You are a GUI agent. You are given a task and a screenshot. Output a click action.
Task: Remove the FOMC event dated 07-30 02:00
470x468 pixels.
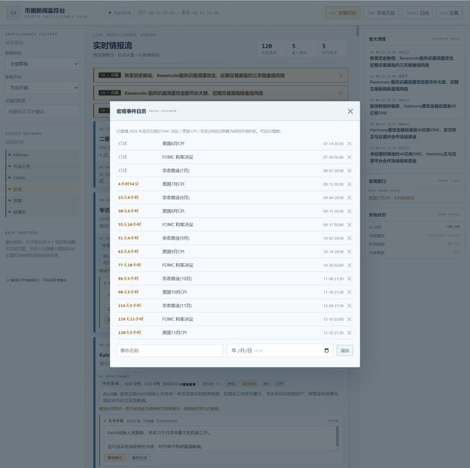point(350,157)
